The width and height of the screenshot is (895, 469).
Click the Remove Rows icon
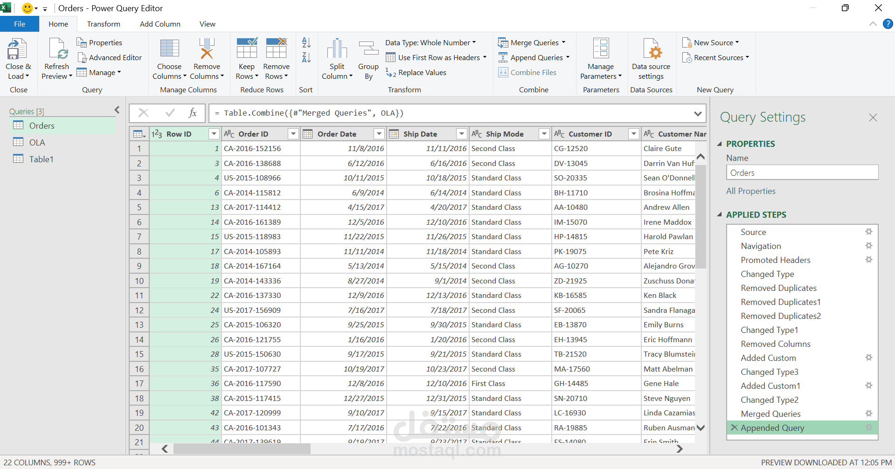click(276, 48)
